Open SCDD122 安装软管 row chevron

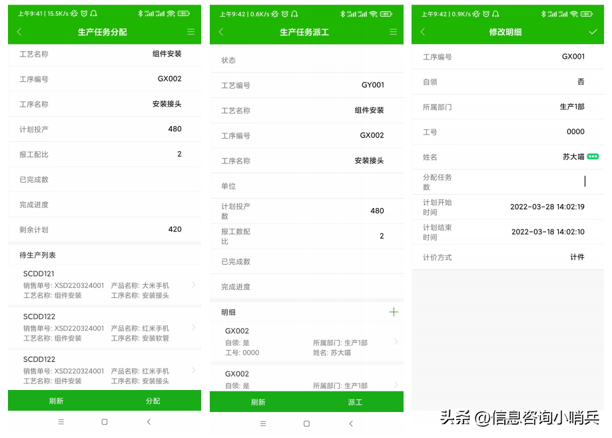point(194,327)
